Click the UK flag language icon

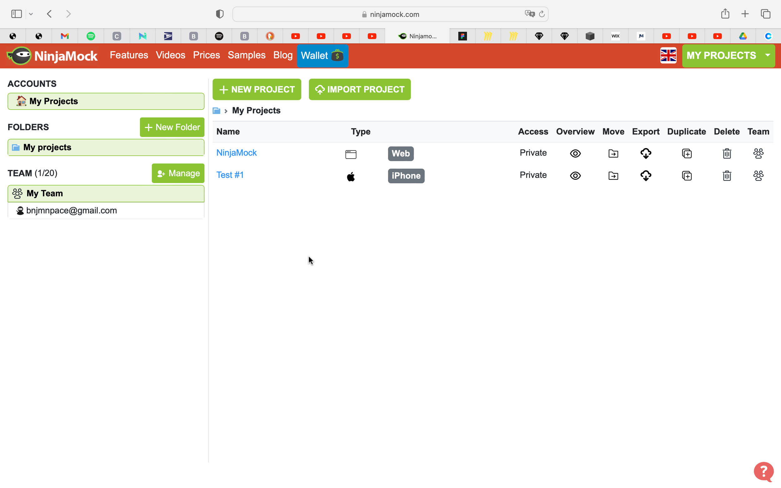pos(668,56)
